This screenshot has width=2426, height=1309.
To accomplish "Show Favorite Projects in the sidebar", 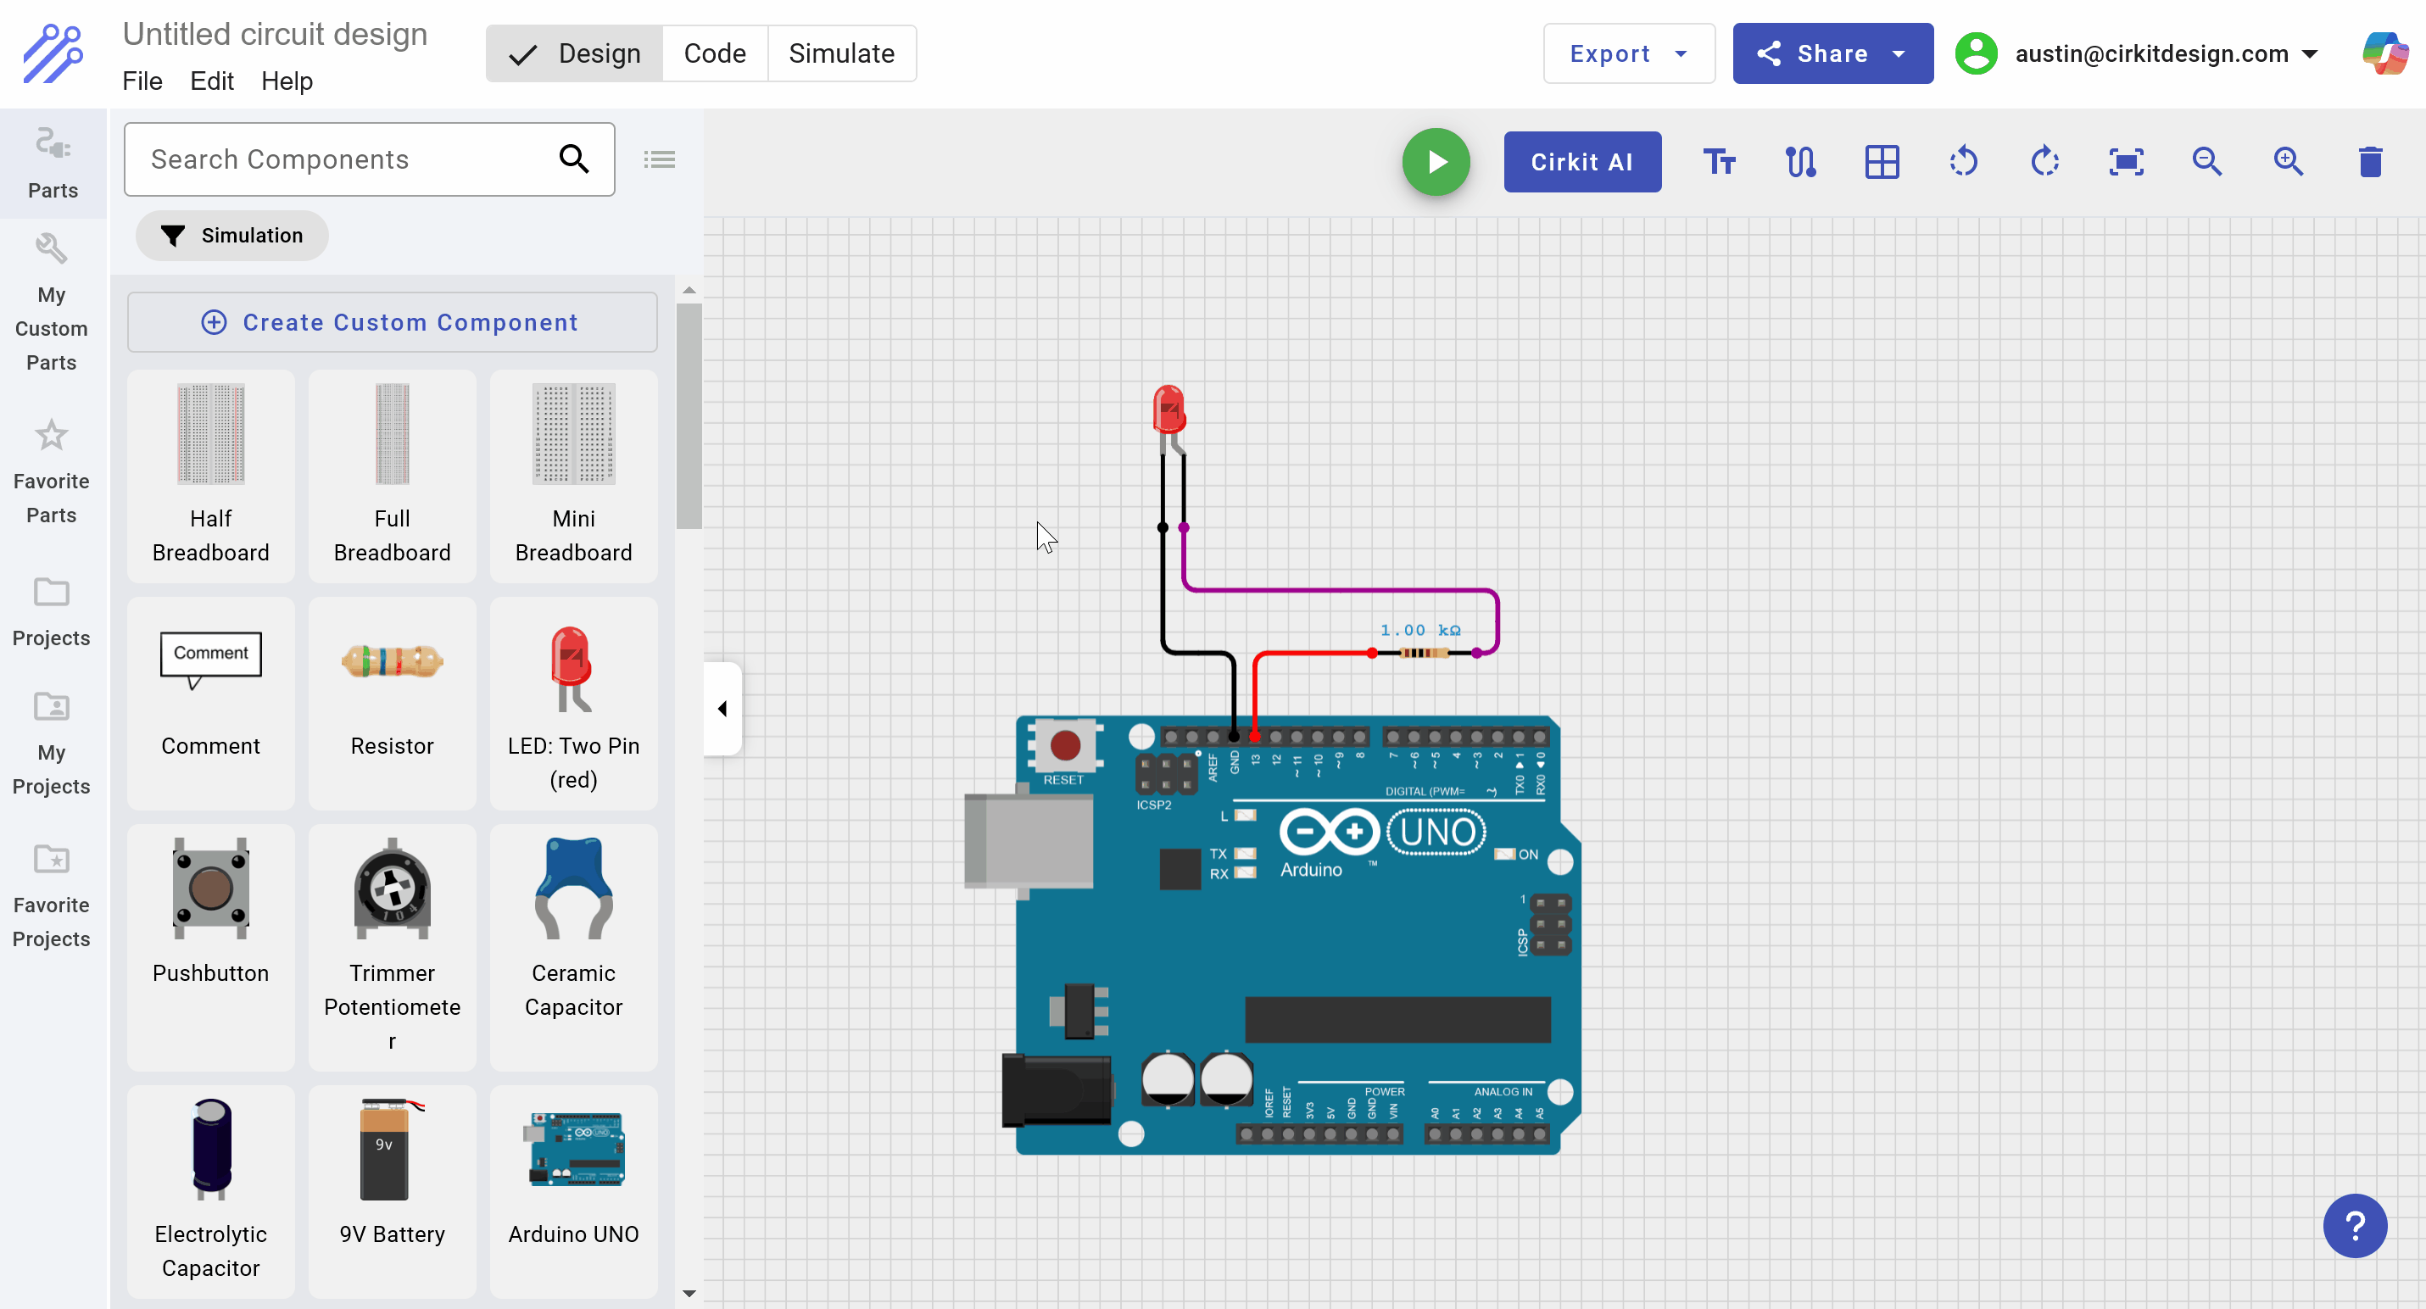I will 52,896.
